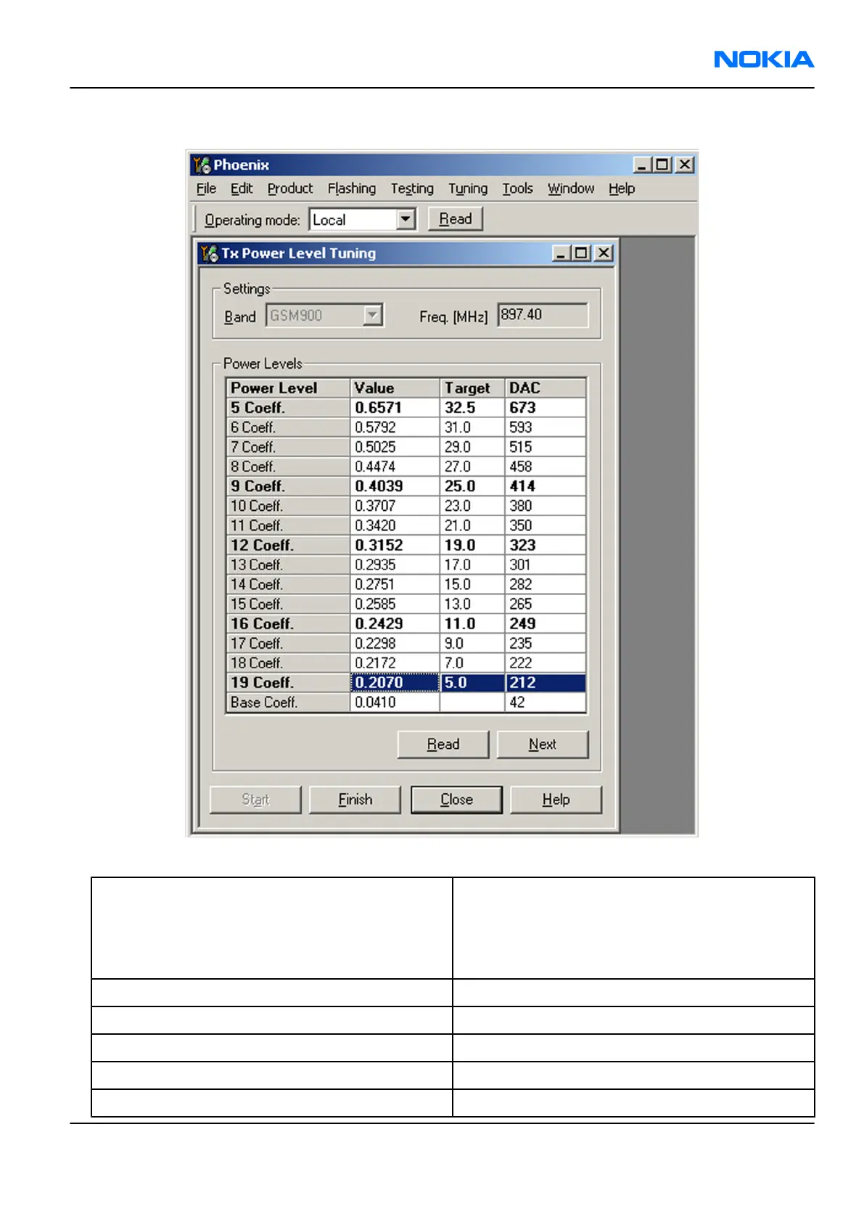Select the 9 Coeff. row label
The image size is (864, 1222).
click(289, 486)
